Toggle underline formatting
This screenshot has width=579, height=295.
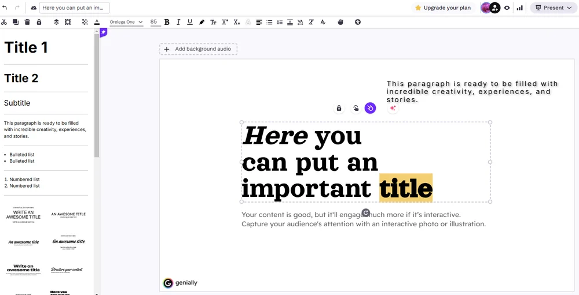pos(189,22)
